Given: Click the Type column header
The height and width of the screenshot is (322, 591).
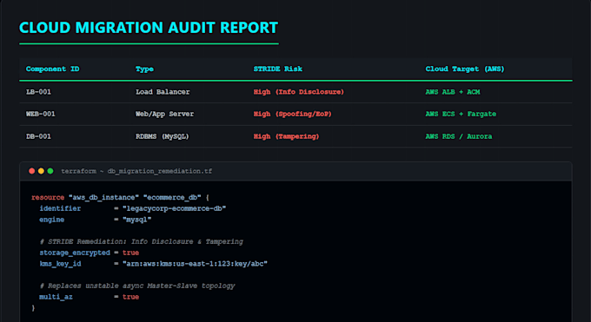Looking at the screenshot, I should [144, 69].
